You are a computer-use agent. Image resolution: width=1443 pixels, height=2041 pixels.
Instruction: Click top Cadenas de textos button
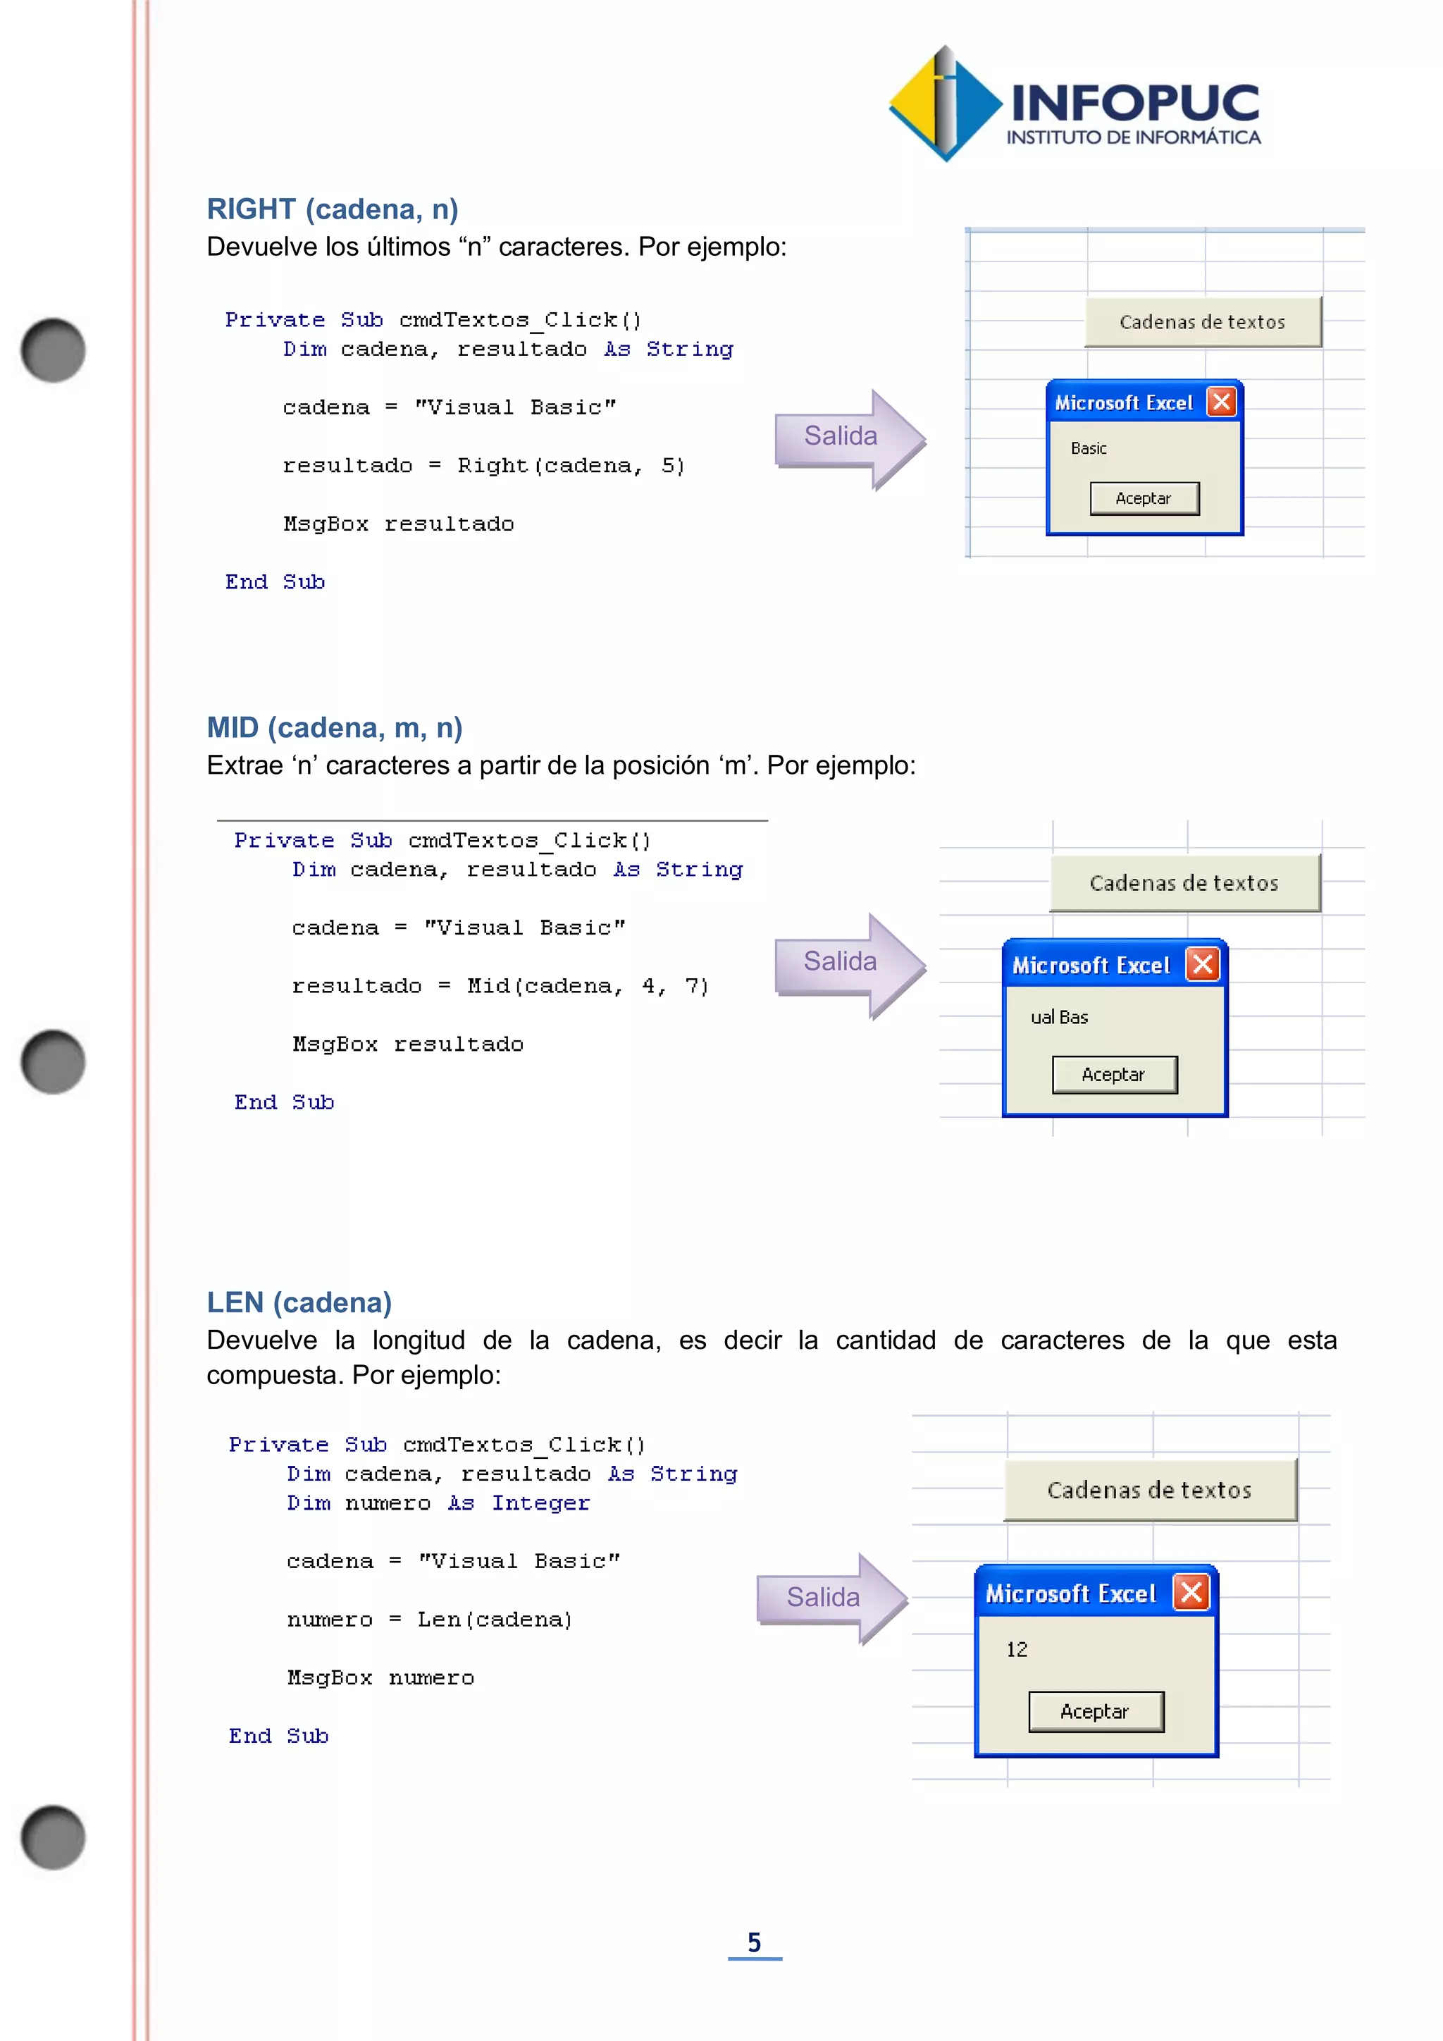tap(1202, 322)
